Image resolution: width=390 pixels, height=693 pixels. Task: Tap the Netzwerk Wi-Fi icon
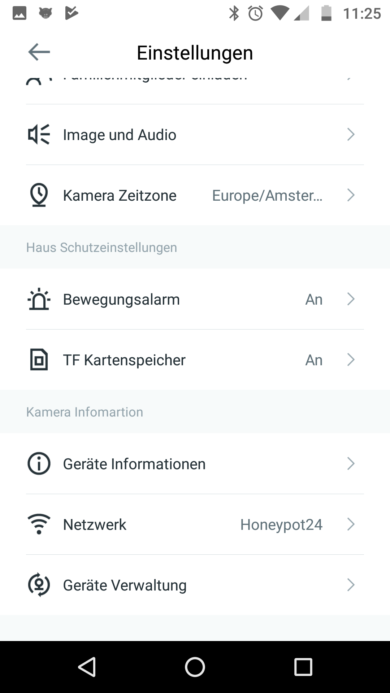pyautogui.click(x=39, y=524)
